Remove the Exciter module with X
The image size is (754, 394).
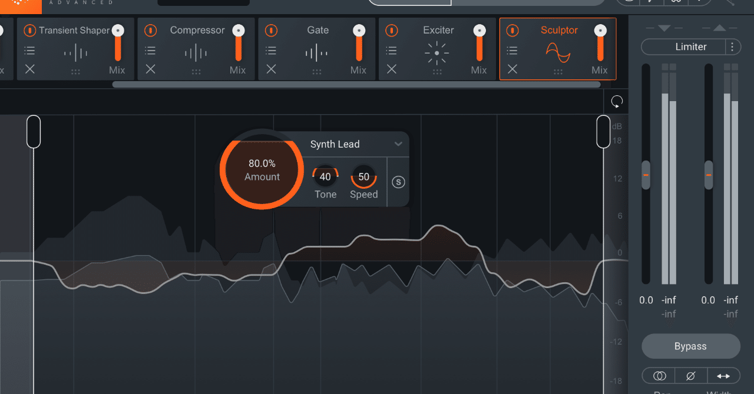tap(392, 69)
